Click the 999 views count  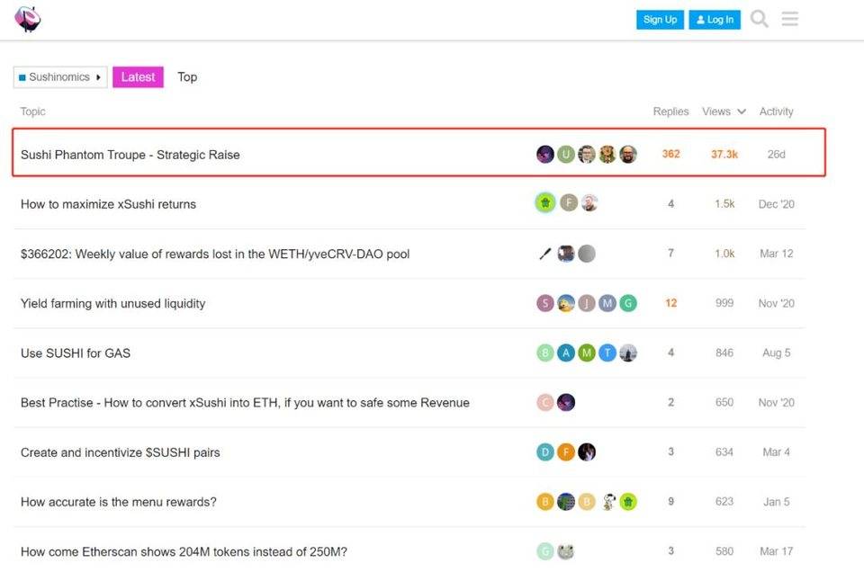click(x=724, y=303)
